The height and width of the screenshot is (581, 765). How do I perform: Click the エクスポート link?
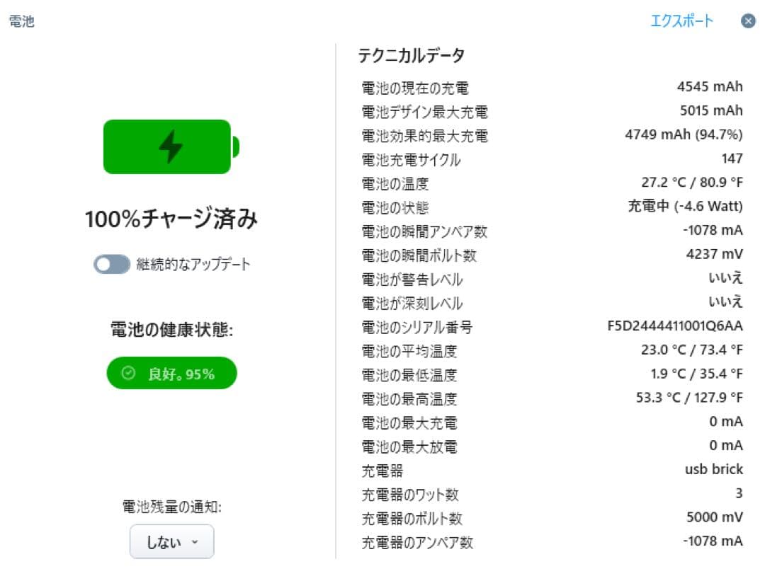(681, 21)
